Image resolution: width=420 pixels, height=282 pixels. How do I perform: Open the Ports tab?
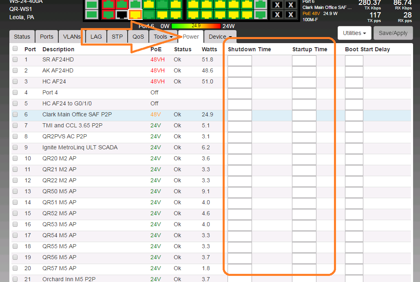(46, 37)
